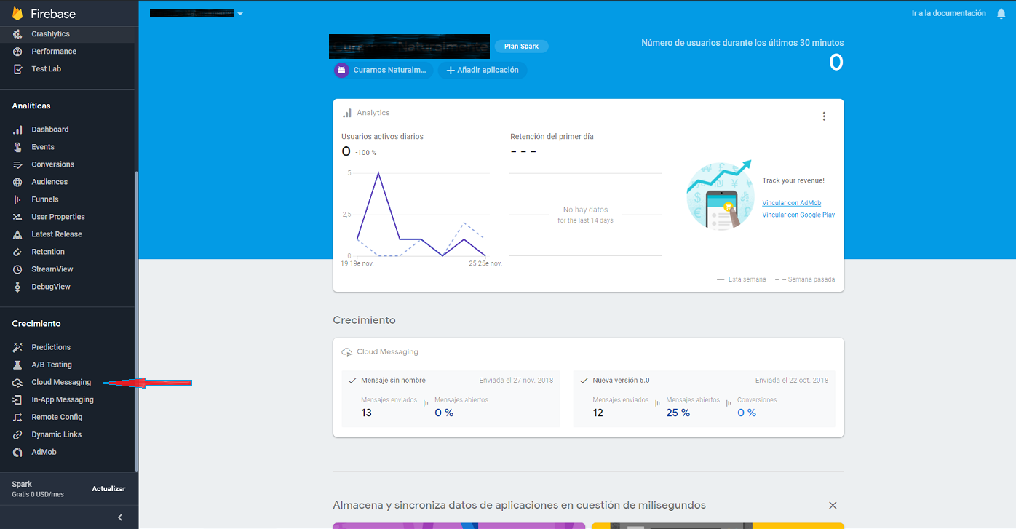The image size is (1016, 529).
Task: Select Remote Config sidebar label
Action: [57, 417]
